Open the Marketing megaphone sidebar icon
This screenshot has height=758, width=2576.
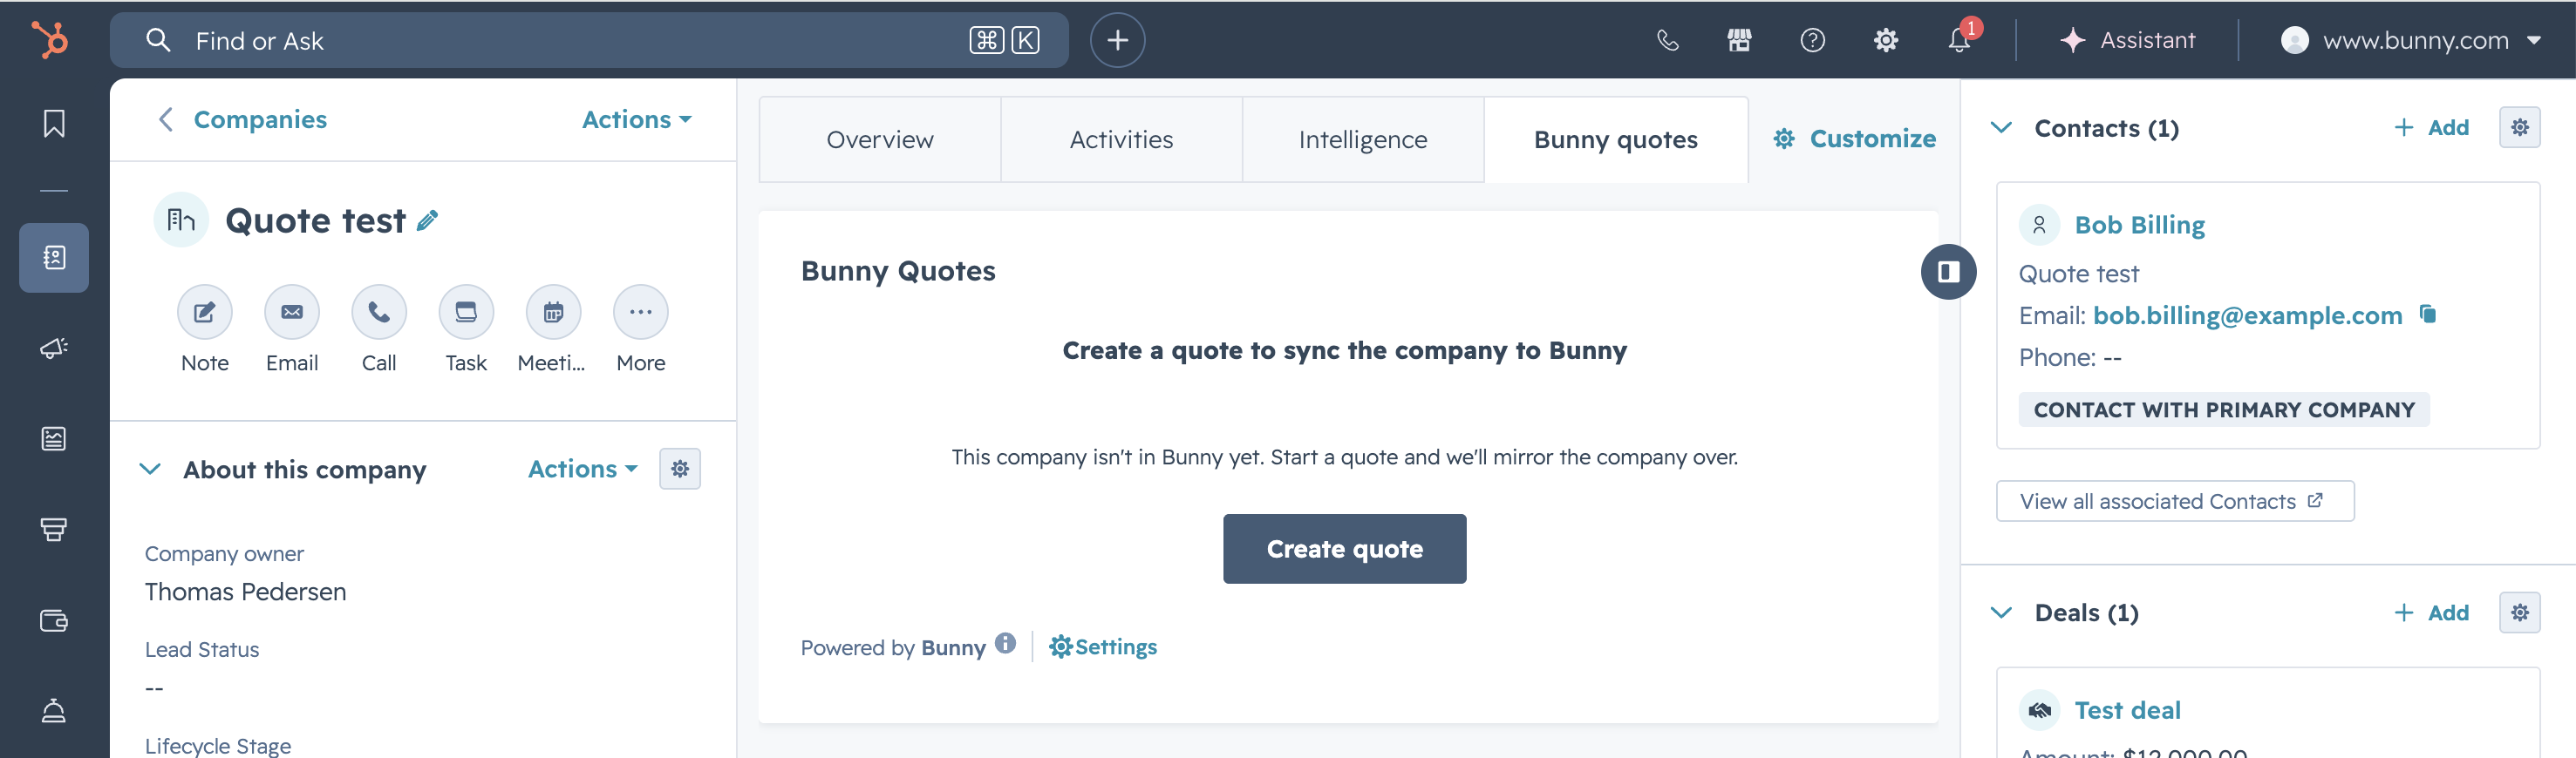coord(54,348)
